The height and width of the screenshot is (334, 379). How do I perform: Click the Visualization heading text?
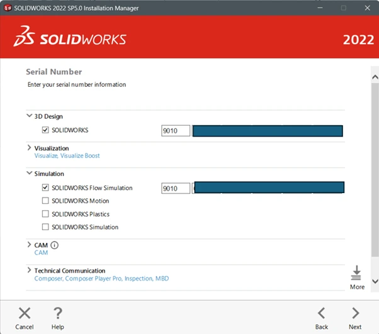click(x=52, y=148)
